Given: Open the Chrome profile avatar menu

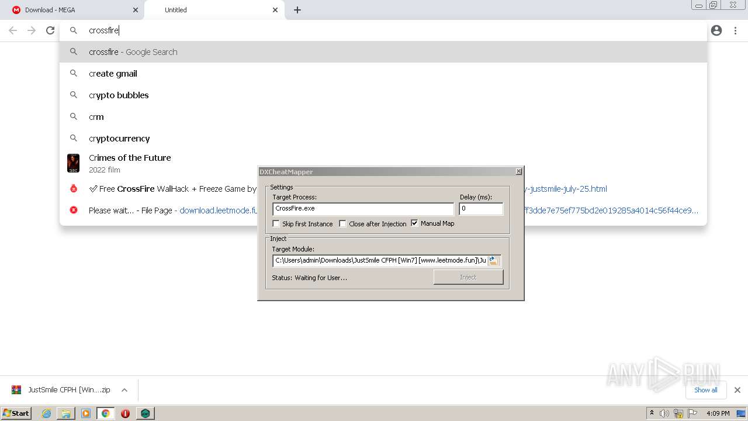Looking at the screenshot, I should pos(716,30).
